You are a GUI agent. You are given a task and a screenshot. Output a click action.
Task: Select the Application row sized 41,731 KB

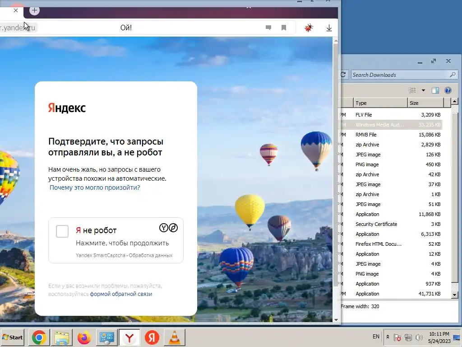pos(391,294)
